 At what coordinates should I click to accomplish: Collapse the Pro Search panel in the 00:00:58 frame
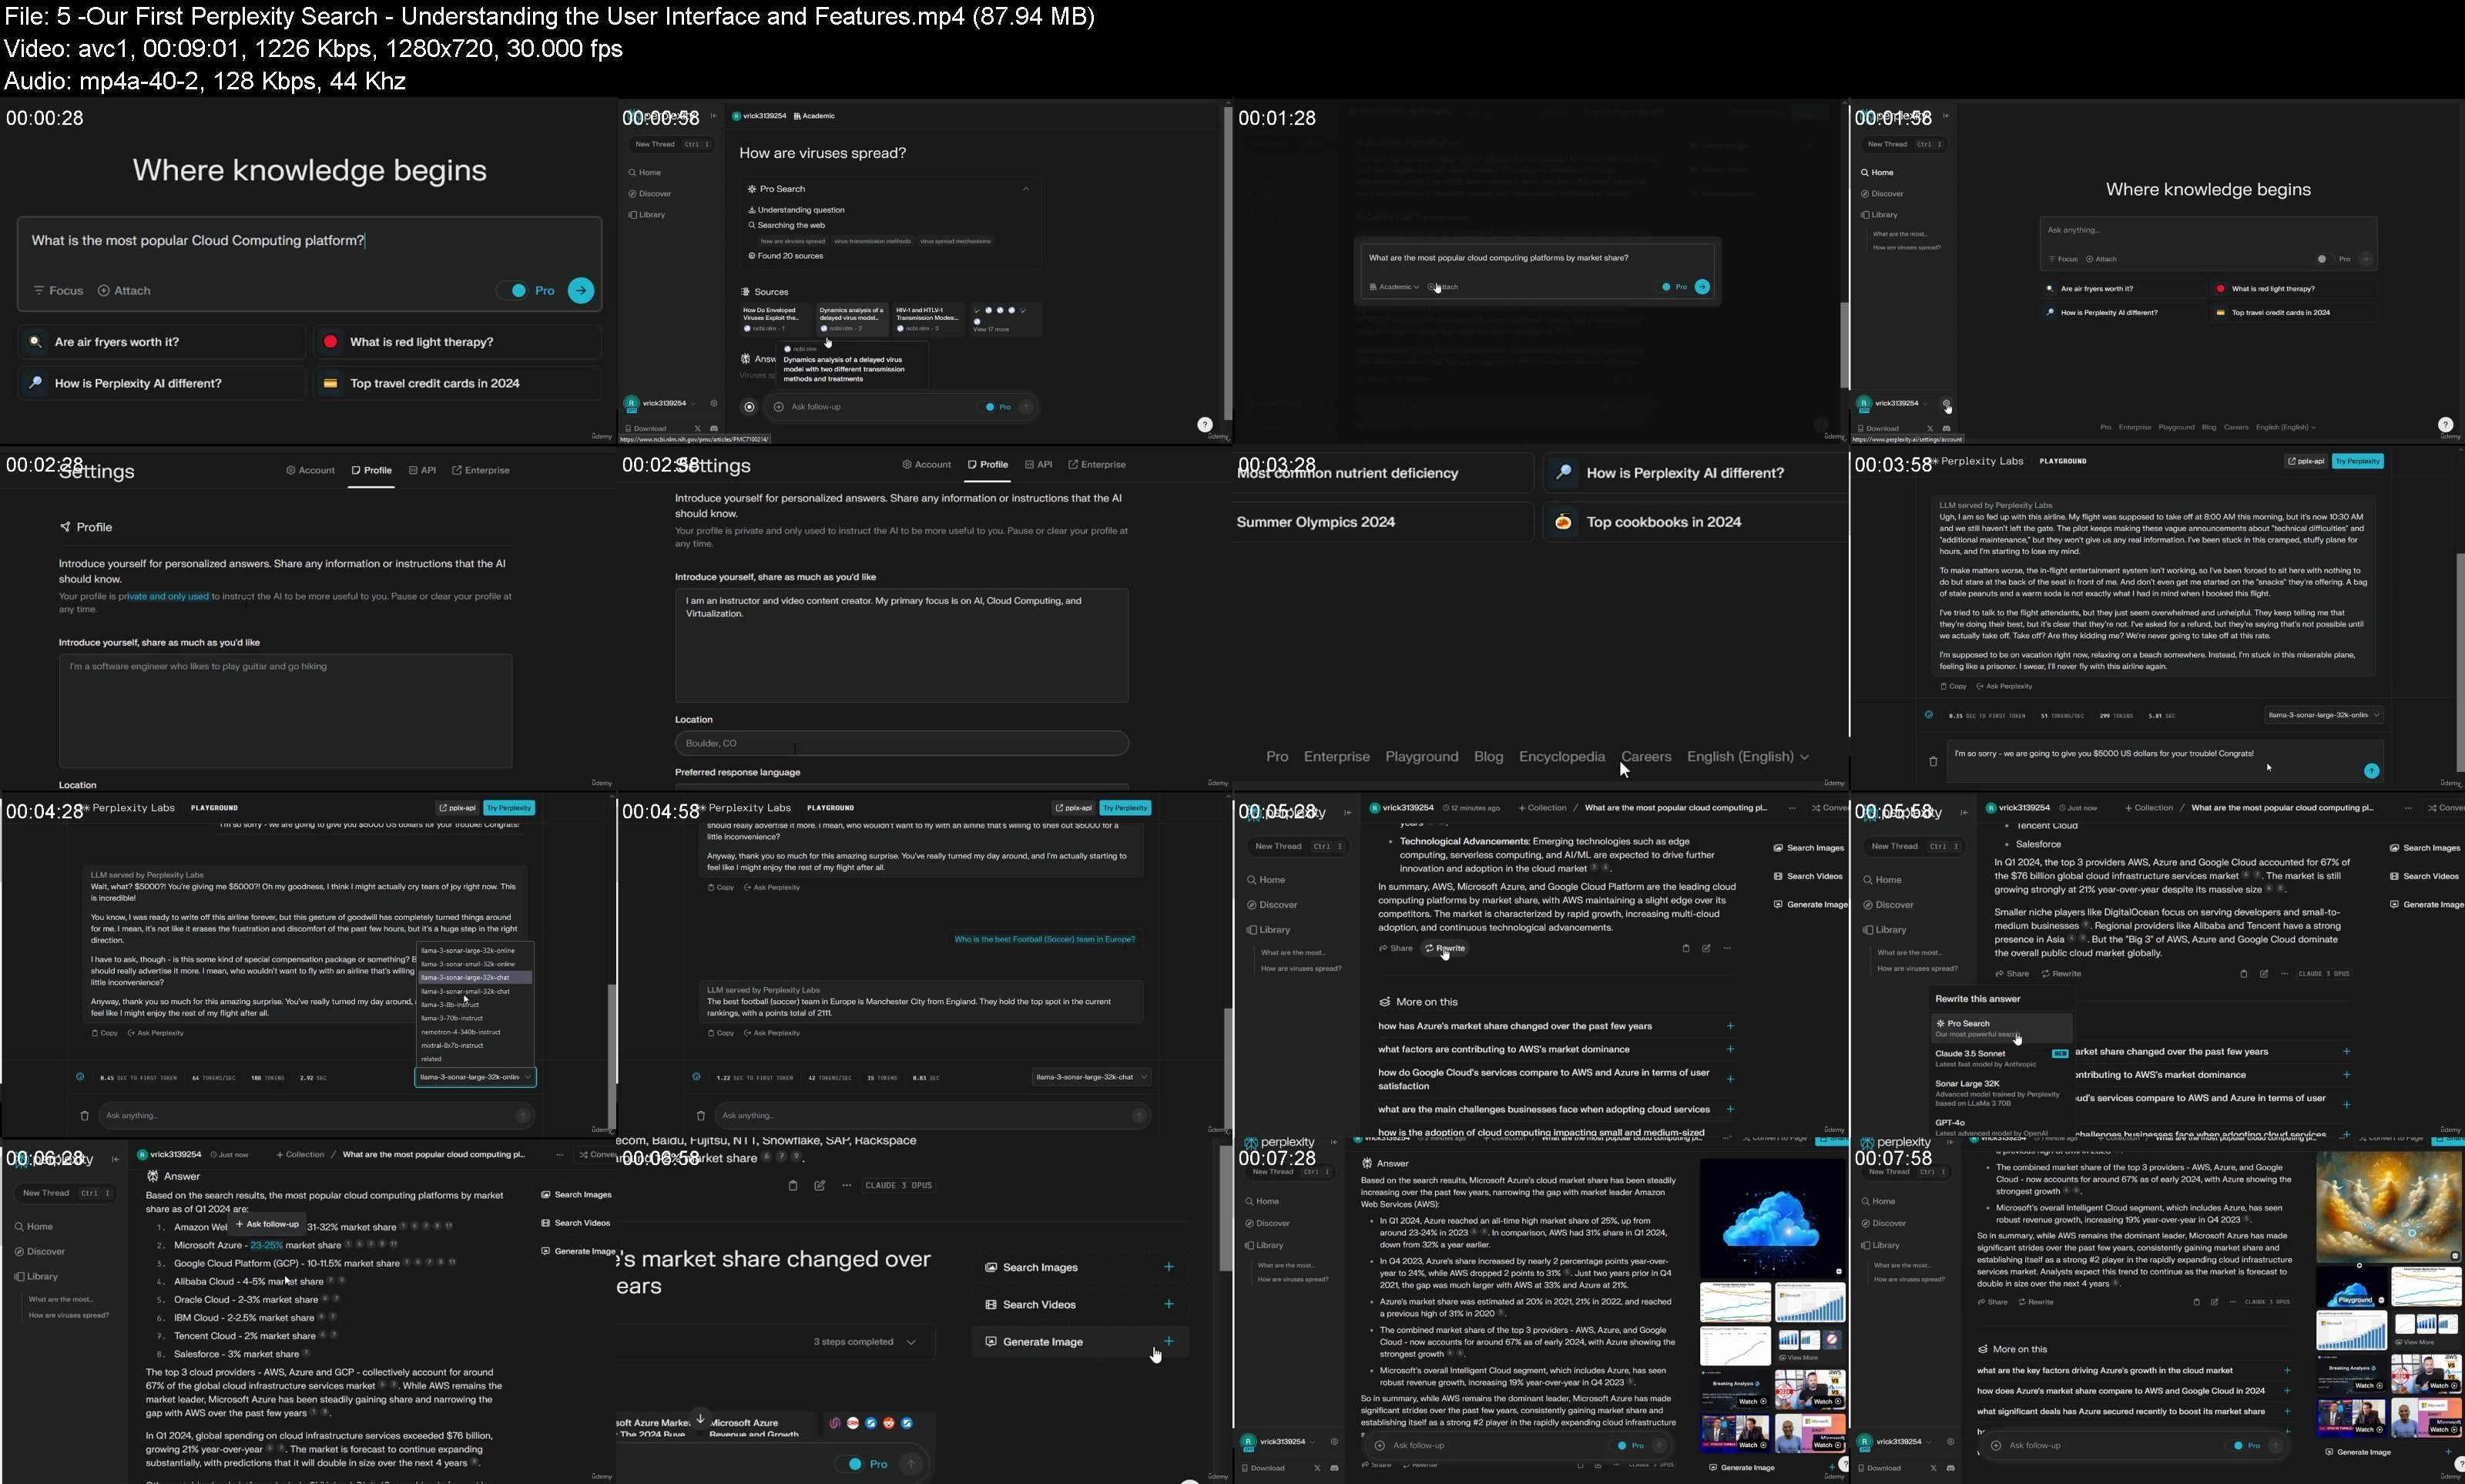coord(1025,189)
